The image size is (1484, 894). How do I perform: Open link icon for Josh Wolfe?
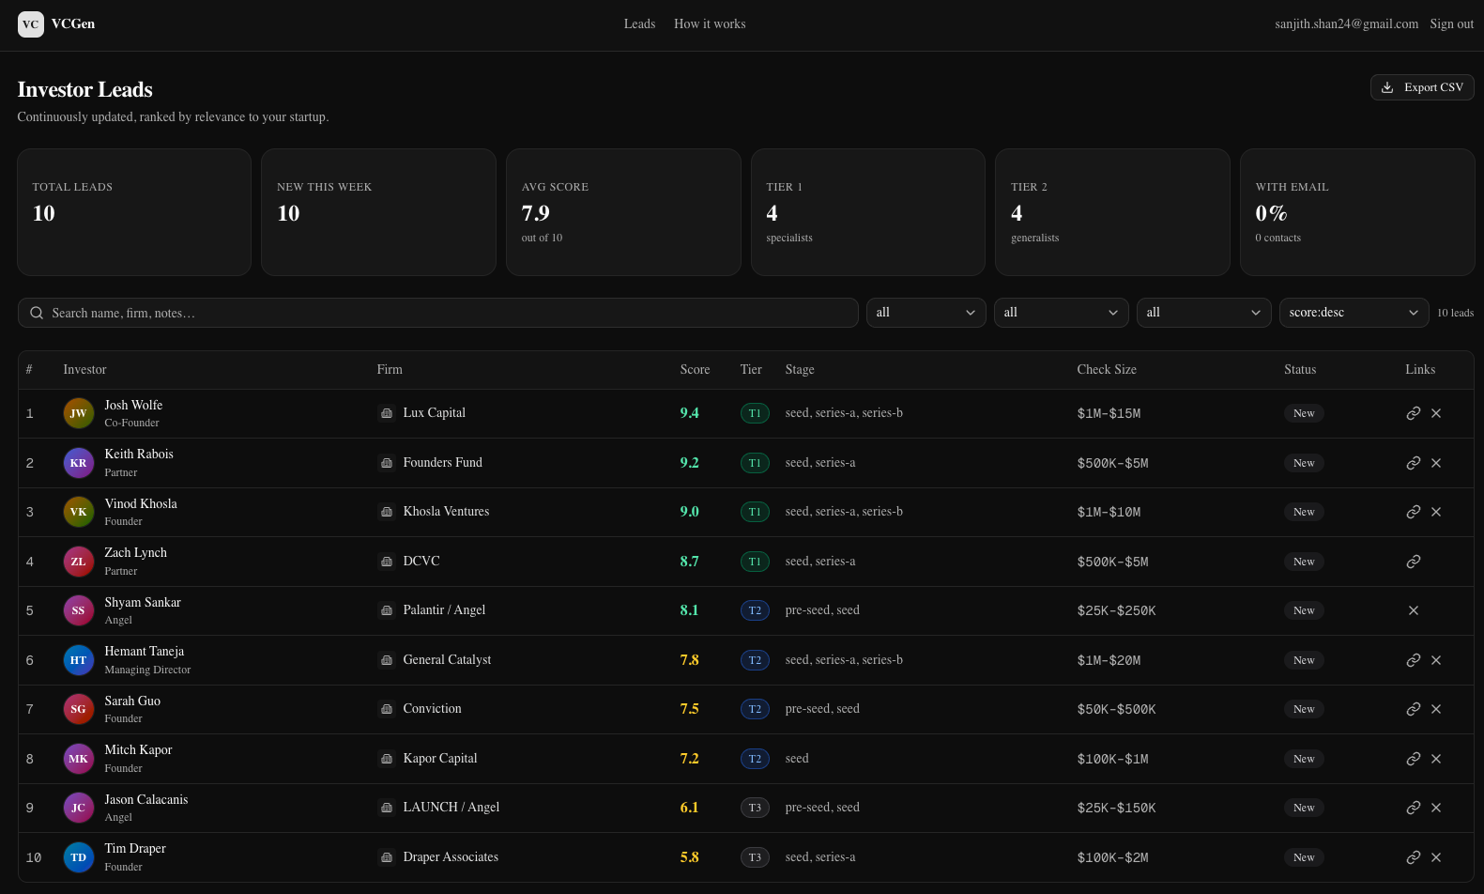pos(1413,413)
